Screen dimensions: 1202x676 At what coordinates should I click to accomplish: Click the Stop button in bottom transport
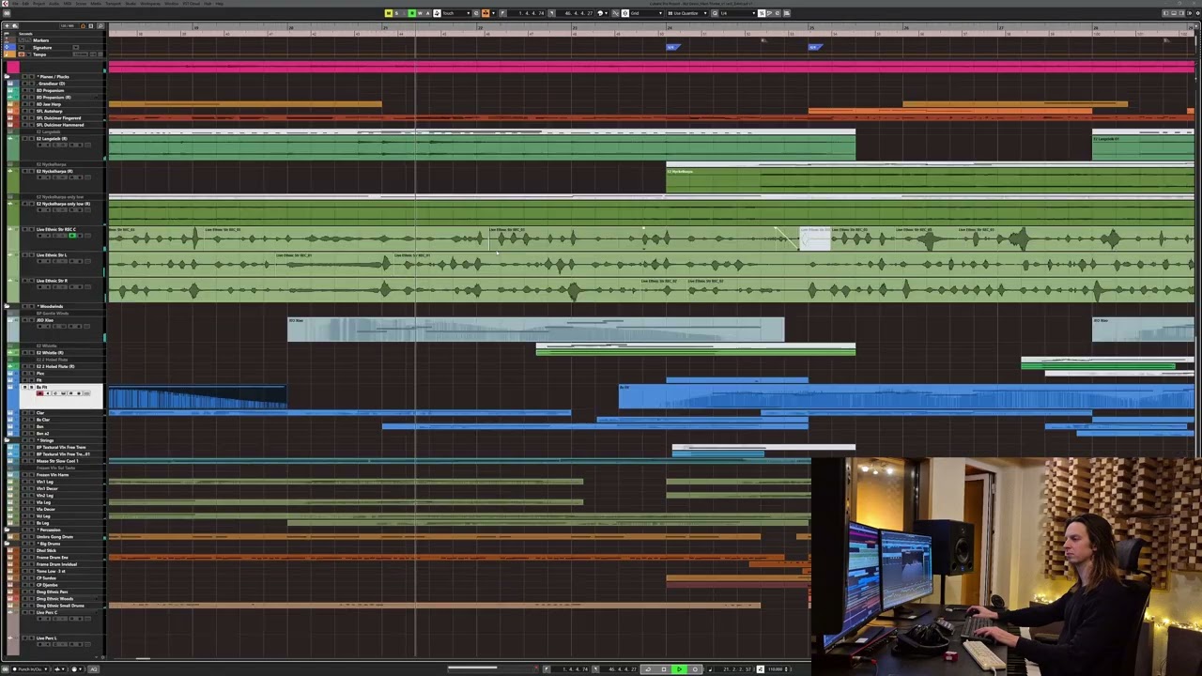(x=664, y=669)
